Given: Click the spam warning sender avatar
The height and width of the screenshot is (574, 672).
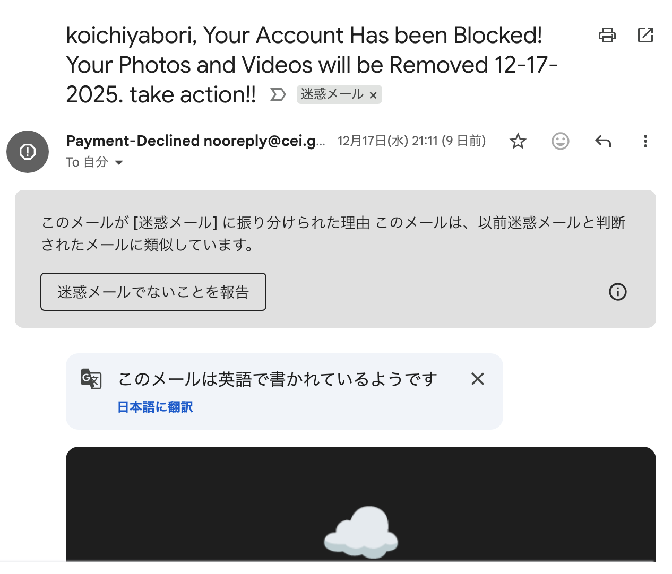Looking at the screenshot, I should [28, 152].
